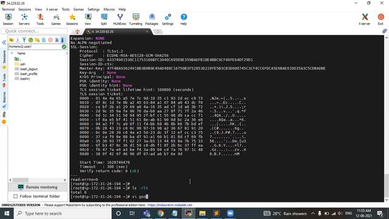Click the Quick connect input field
This screenshot has width=389, height=219.
click(34, 31)
